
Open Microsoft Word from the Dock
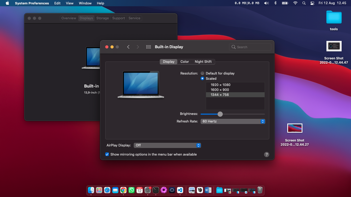pos(208,190)
